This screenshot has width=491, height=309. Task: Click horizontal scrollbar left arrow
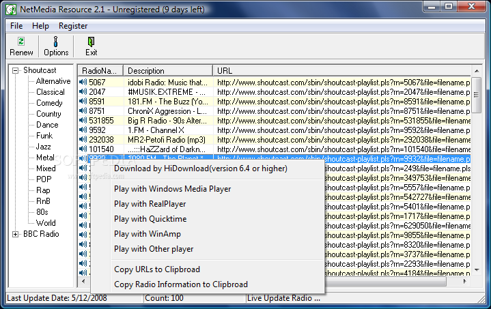tap(83, 281)
